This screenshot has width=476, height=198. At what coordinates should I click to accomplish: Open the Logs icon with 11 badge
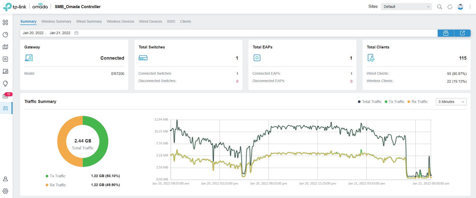pos(5,96)
